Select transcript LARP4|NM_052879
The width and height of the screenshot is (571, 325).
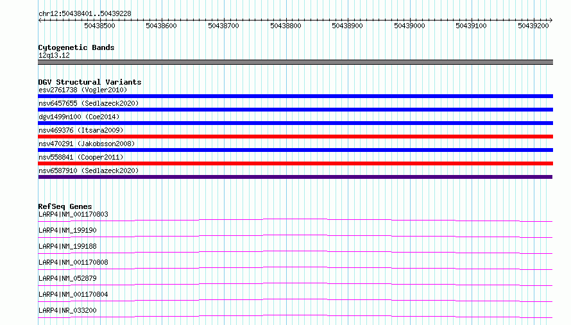(x=67, y=278)
